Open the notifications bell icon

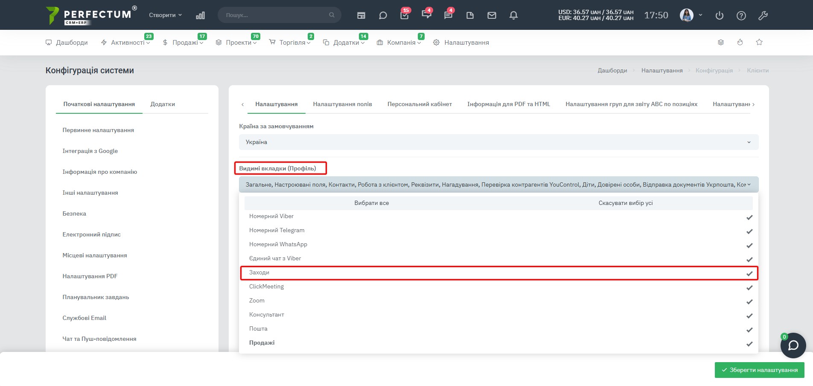click(513, 15)
